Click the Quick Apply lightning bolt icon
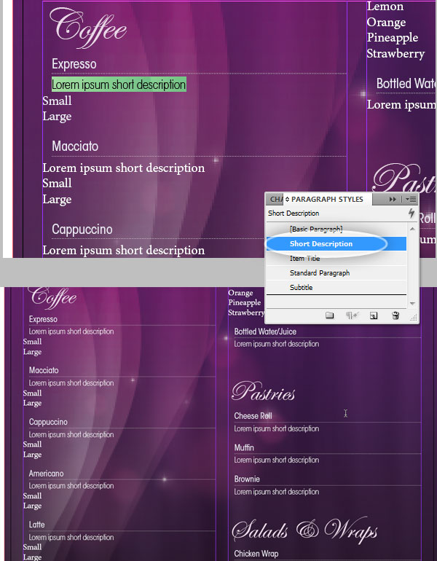Viewport: 437px width, 561px height. 412,213
